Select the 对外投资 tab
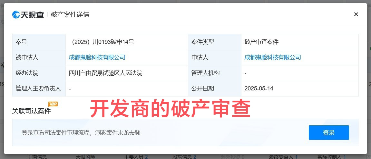 [x=232, y=157]
